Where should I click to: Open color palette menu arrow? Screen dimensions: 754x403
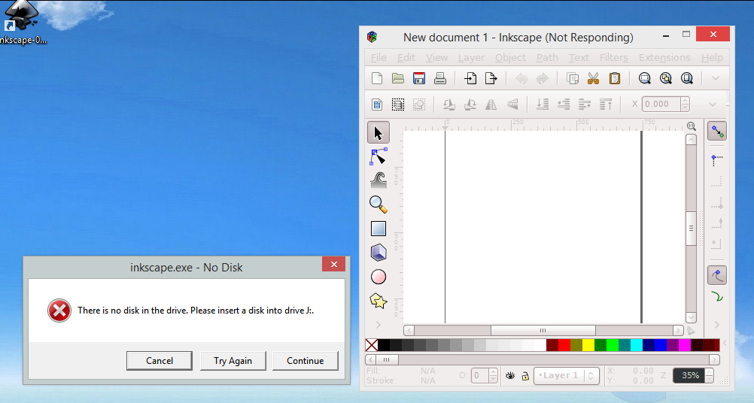point(725,344)
